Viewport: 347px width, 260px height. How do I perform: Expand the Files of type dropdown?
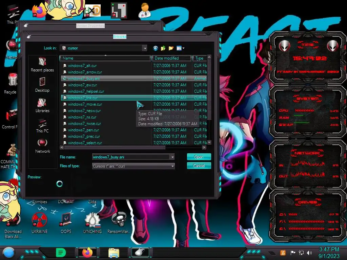tap(172, 166)
